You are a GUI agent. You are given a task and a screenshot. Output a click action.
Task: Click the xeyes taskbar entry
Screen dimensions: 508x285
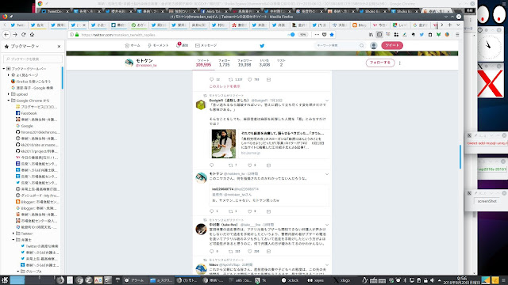(x=316, y=280)
